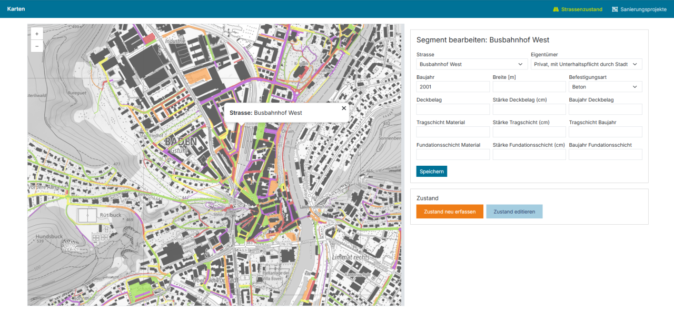
Task: Click the Breite [m] input field
Action: [529, 87]
